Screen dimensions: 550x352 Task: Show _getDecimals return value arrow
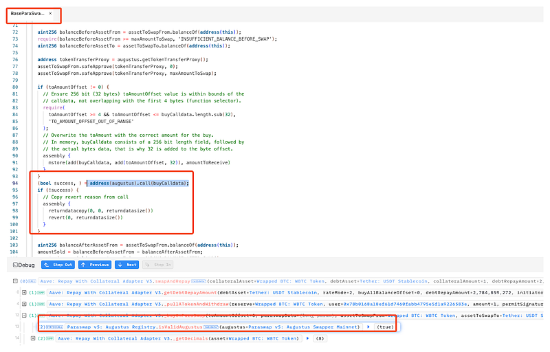(x=307, y=338)
